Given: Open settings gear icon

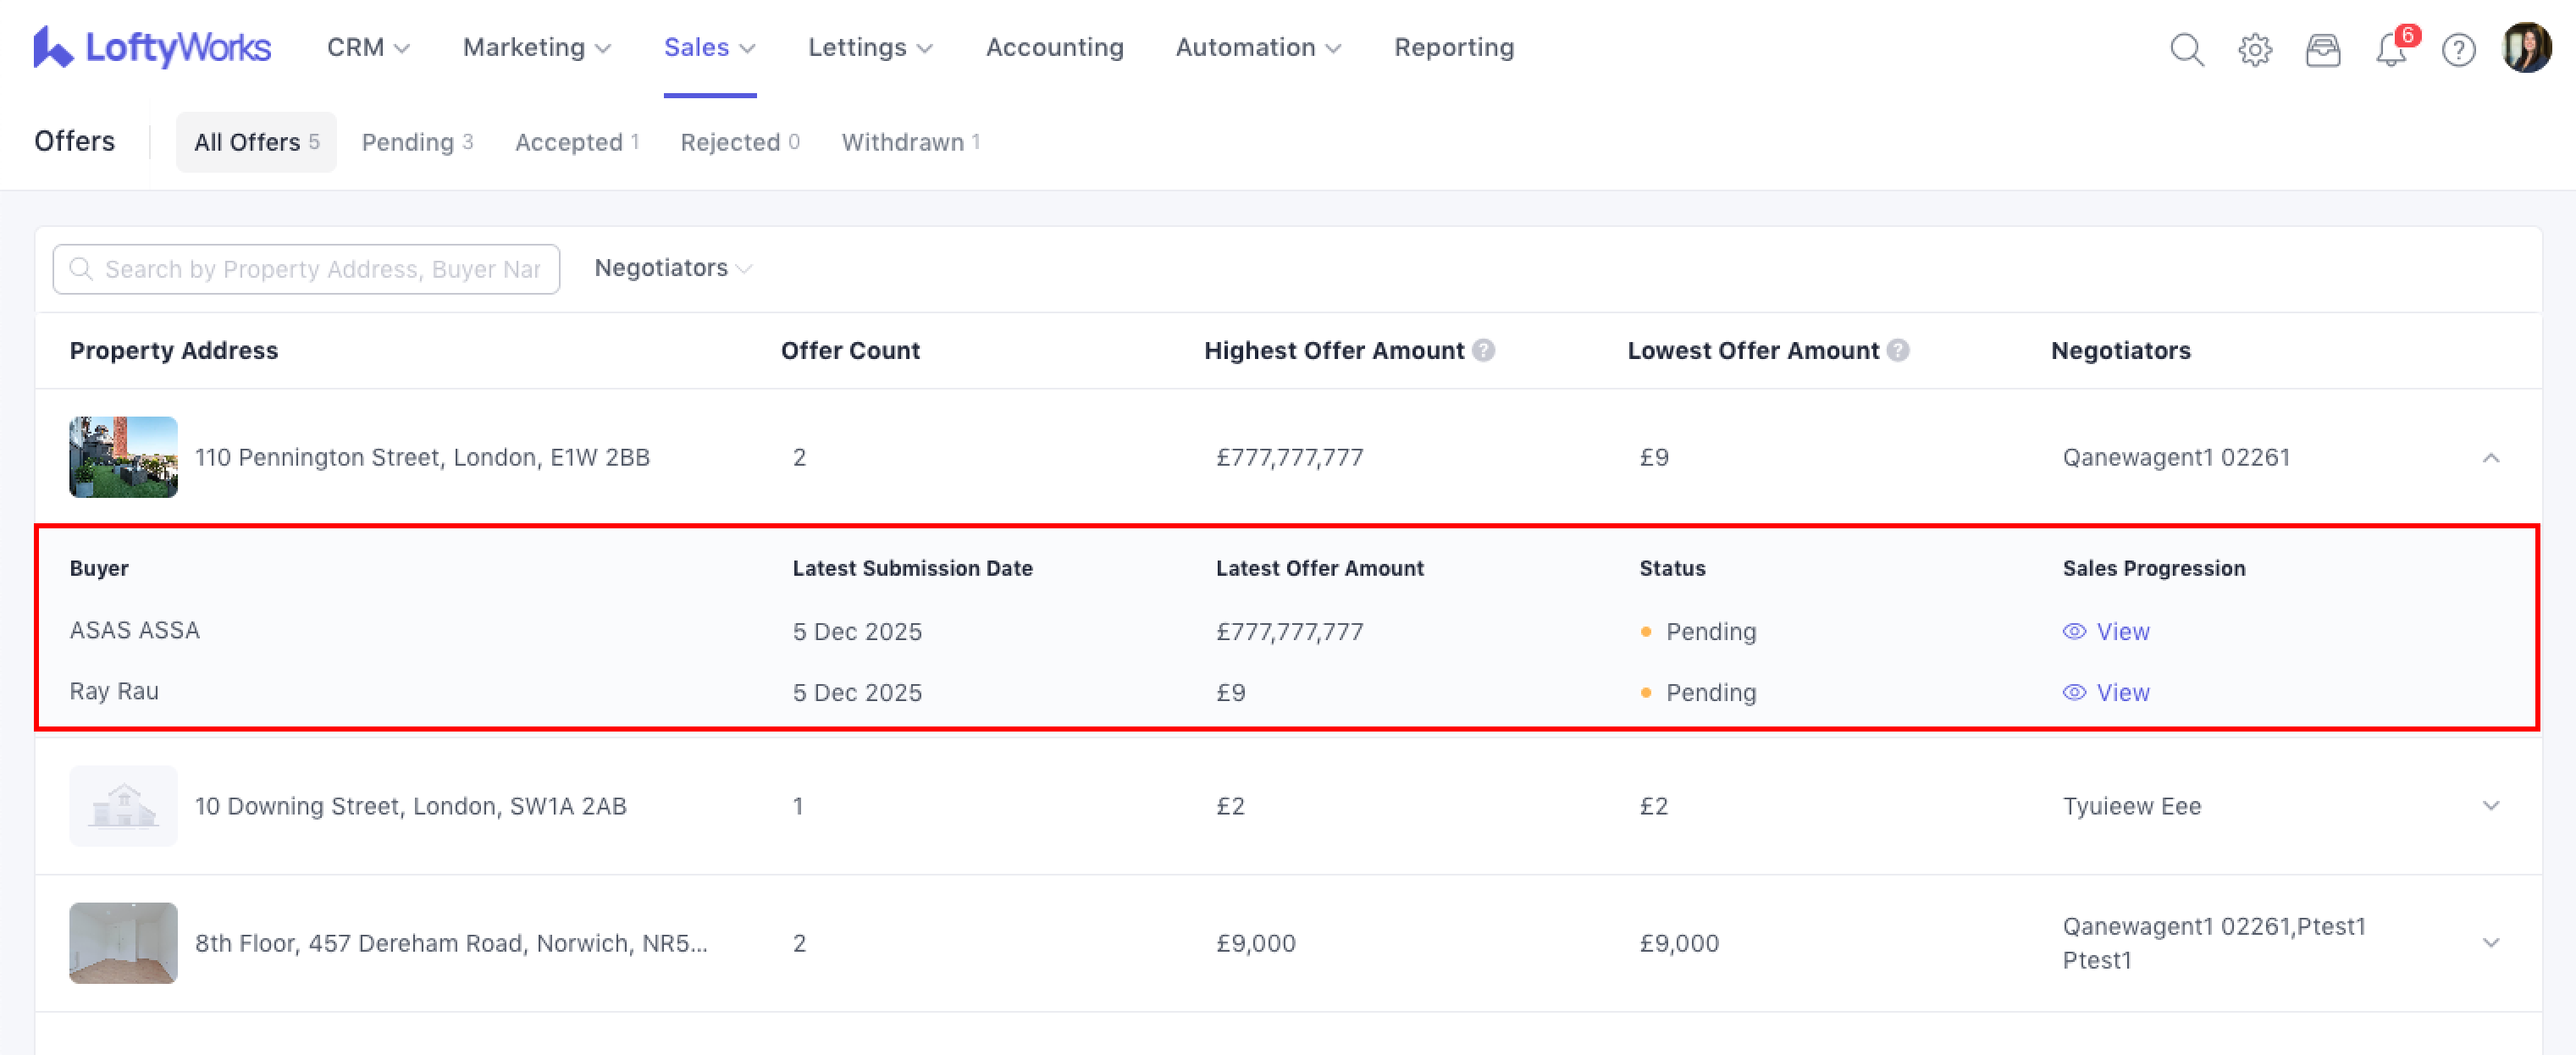Looking at the screenshot, I should (x=2254, y=49).
